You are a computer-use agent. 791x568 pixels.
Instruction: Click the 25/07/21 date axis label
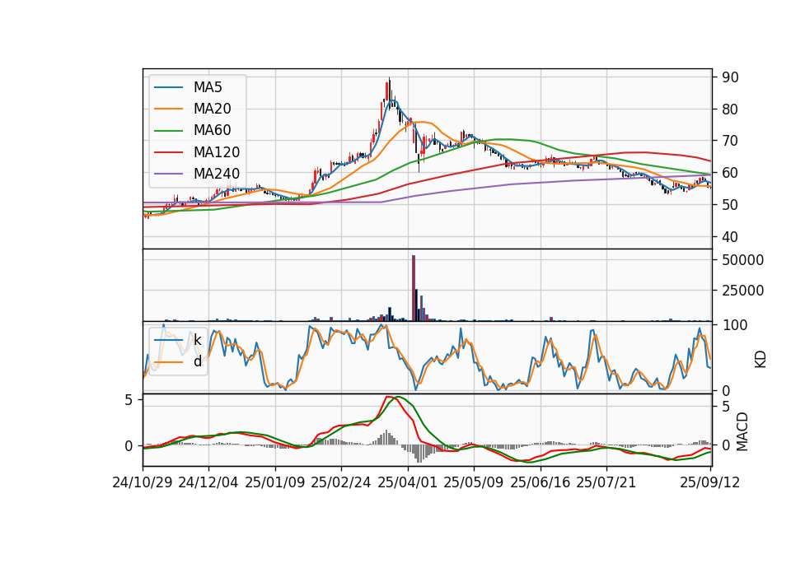coord(606,483)
